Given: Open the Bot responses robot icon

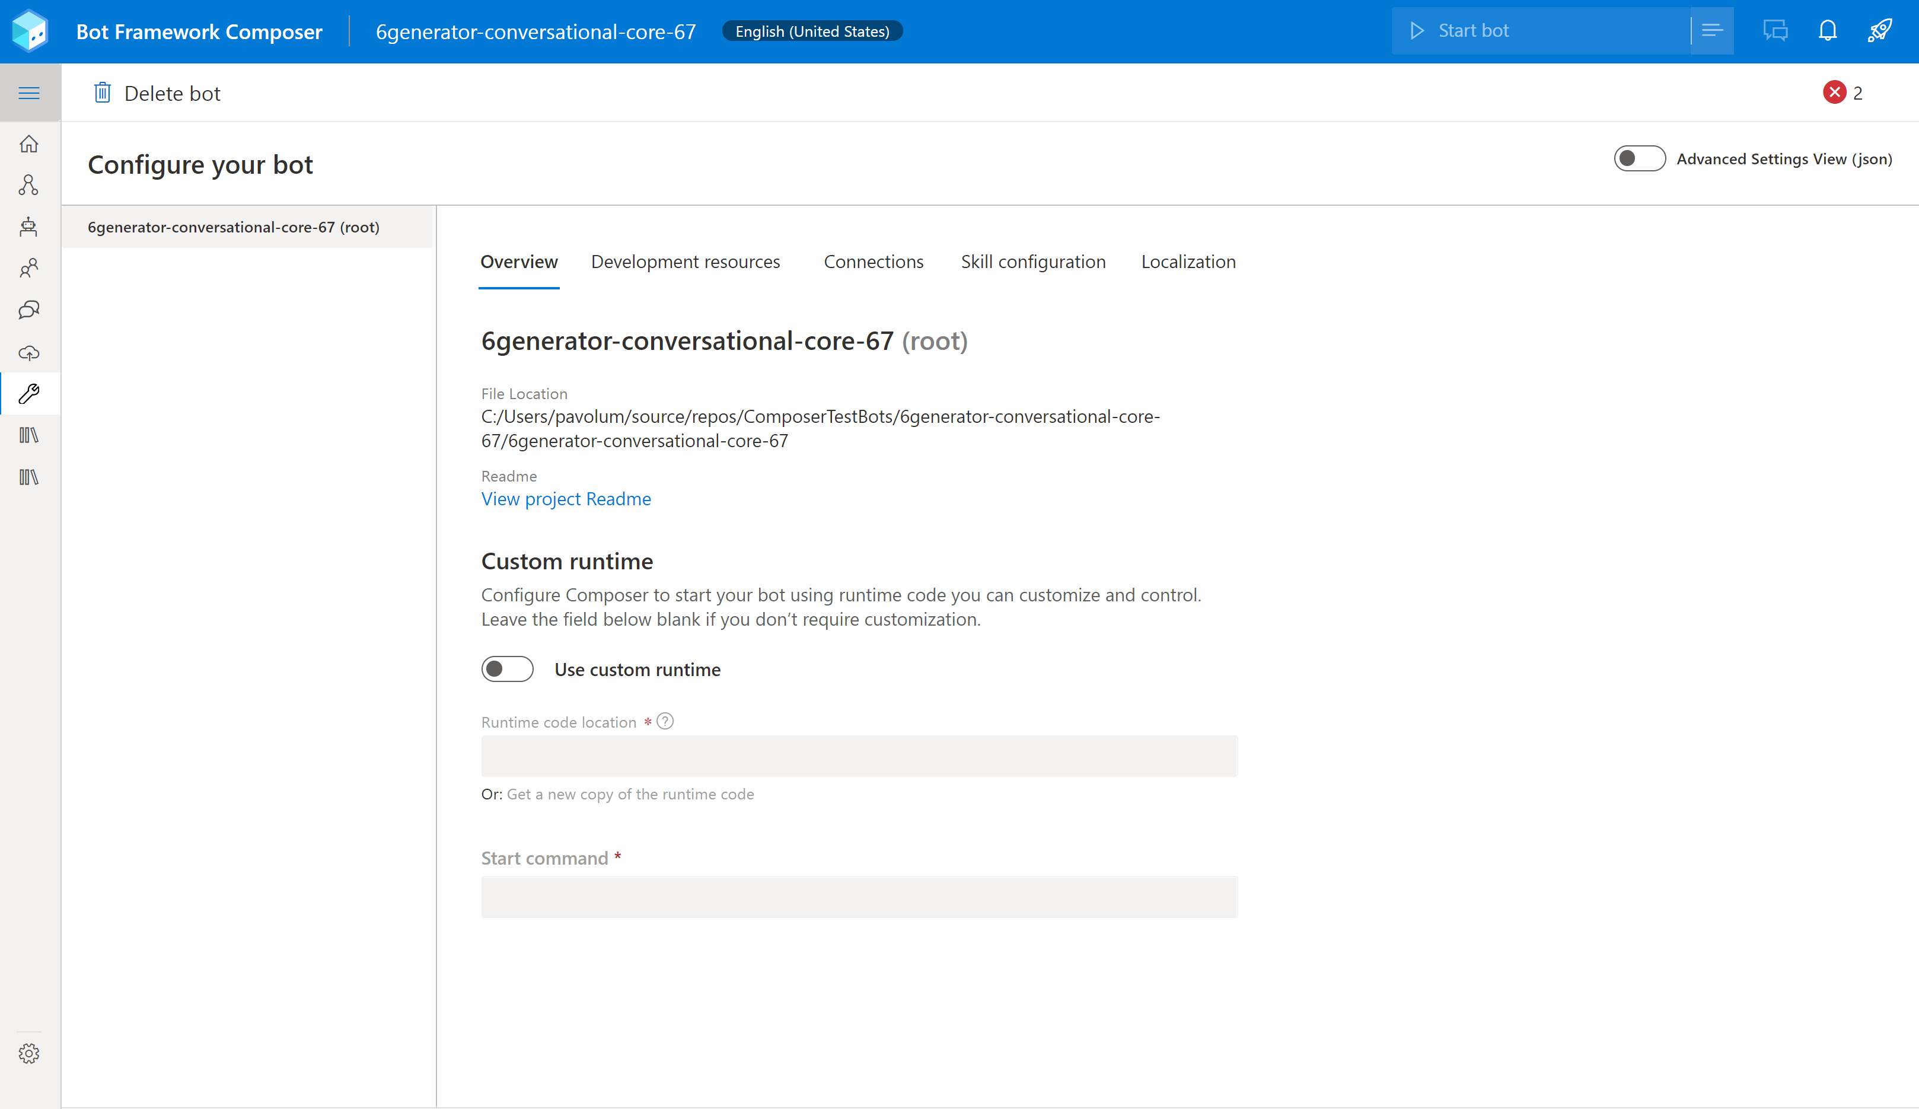Looking at the screenshot, I should click(x=29, y=227).
